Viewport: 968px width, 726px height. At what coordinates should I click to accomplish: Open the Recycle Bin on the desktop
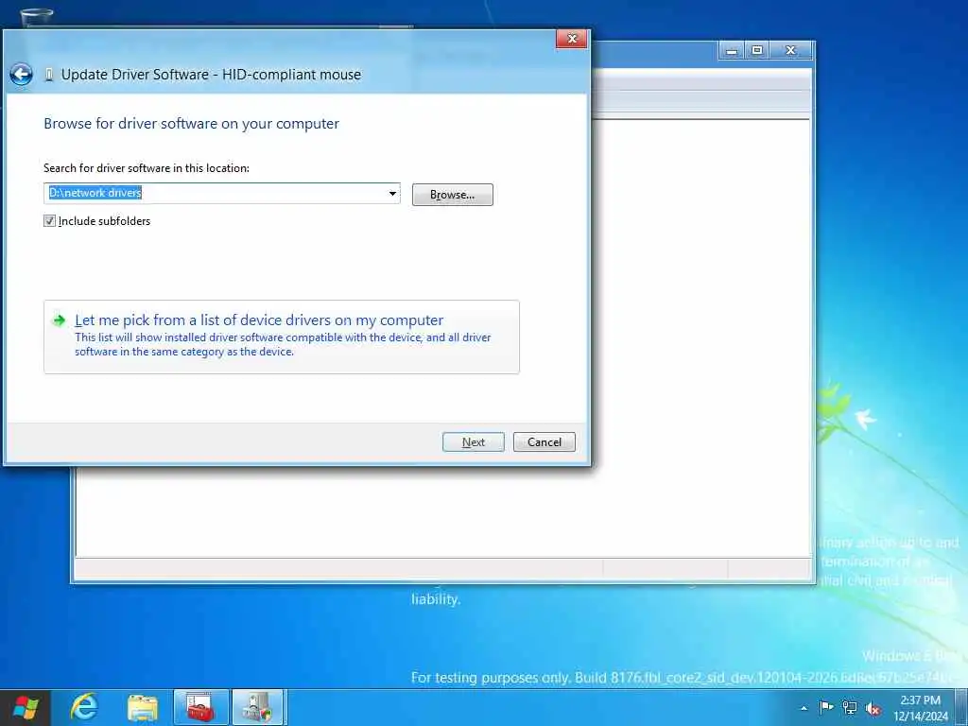tap(37, 19)
